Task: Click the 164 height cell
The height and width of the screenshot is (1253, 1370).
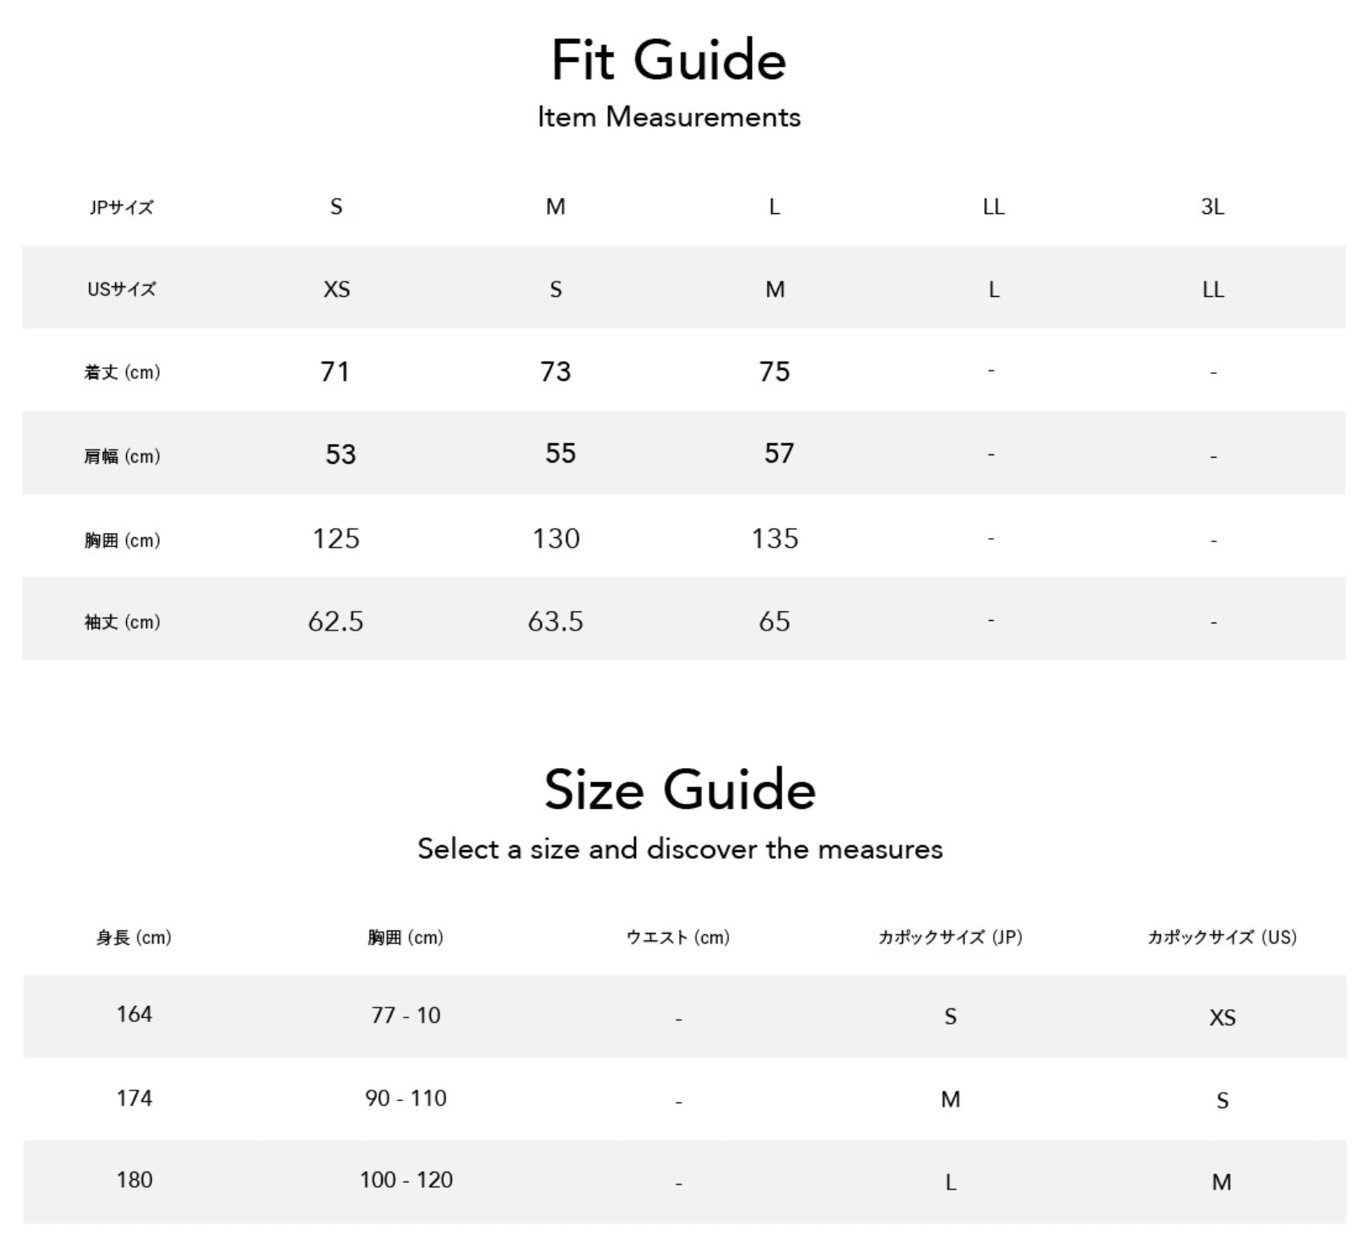Action: (134, 1014)
